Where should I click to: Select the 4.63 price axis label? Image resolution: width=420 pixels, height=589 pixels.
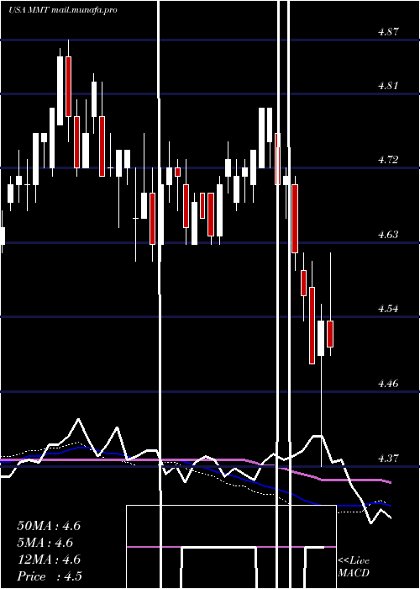pos(388,235)
